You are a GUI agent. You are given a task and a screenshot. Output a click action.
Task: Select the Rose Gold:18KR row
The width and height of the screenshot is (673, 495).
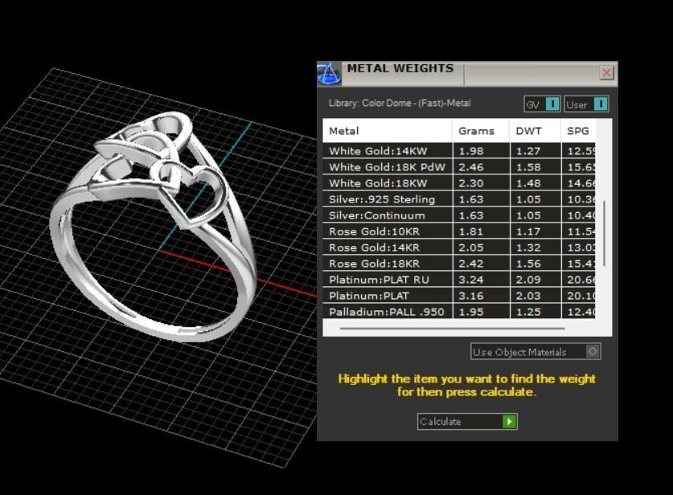[x=459, y=264]
